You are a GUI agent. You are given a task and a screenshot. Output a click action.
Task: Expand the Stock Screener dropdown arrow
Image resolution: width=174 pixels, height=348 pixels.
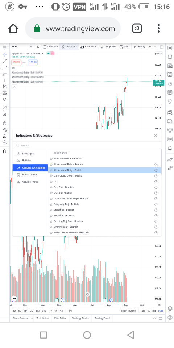pos(32,318)
